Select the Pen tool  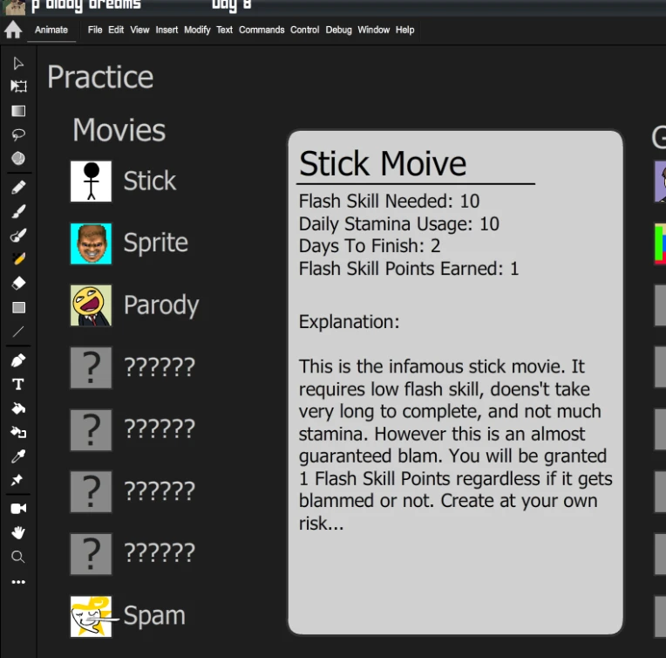[18, 360]
